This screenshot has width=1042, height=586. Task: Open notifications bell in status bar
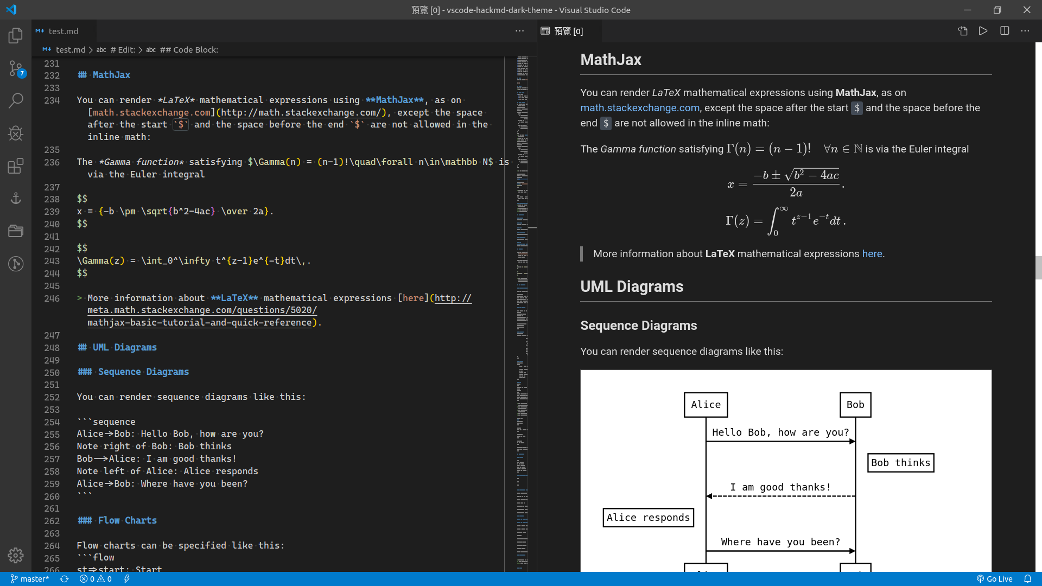pyautogui.click(x=1027, y=579)
